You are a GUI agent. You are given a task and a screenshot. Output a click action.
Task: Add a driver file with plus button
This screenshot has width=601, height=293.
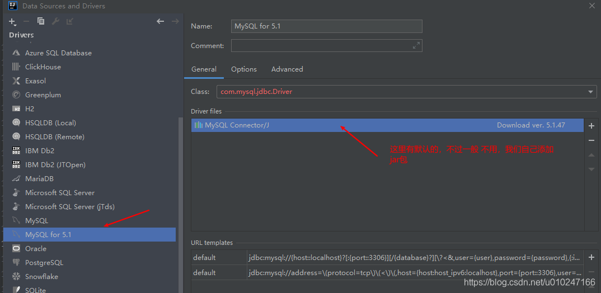591,126
